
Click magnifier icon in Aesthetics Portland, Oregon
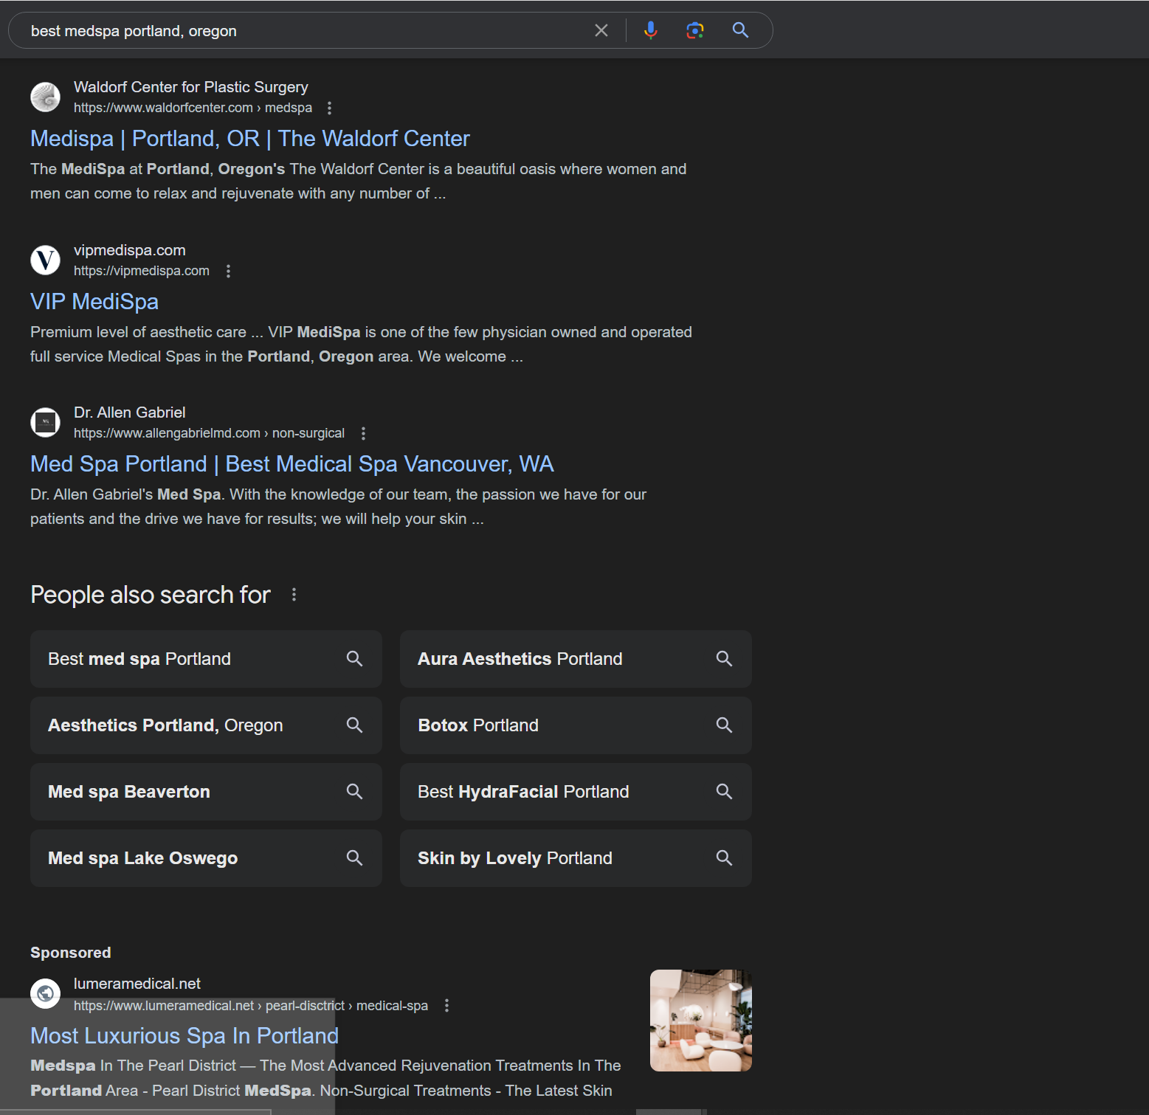(x=354, y=725)
